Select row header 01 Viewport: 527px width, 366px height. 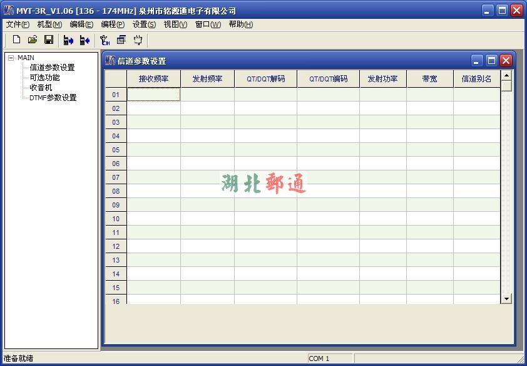(x=116, y=95)
